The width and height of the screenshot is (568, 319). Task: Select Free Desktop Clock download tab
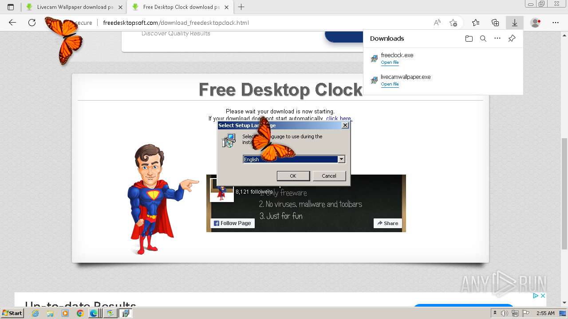coord(181,7)
